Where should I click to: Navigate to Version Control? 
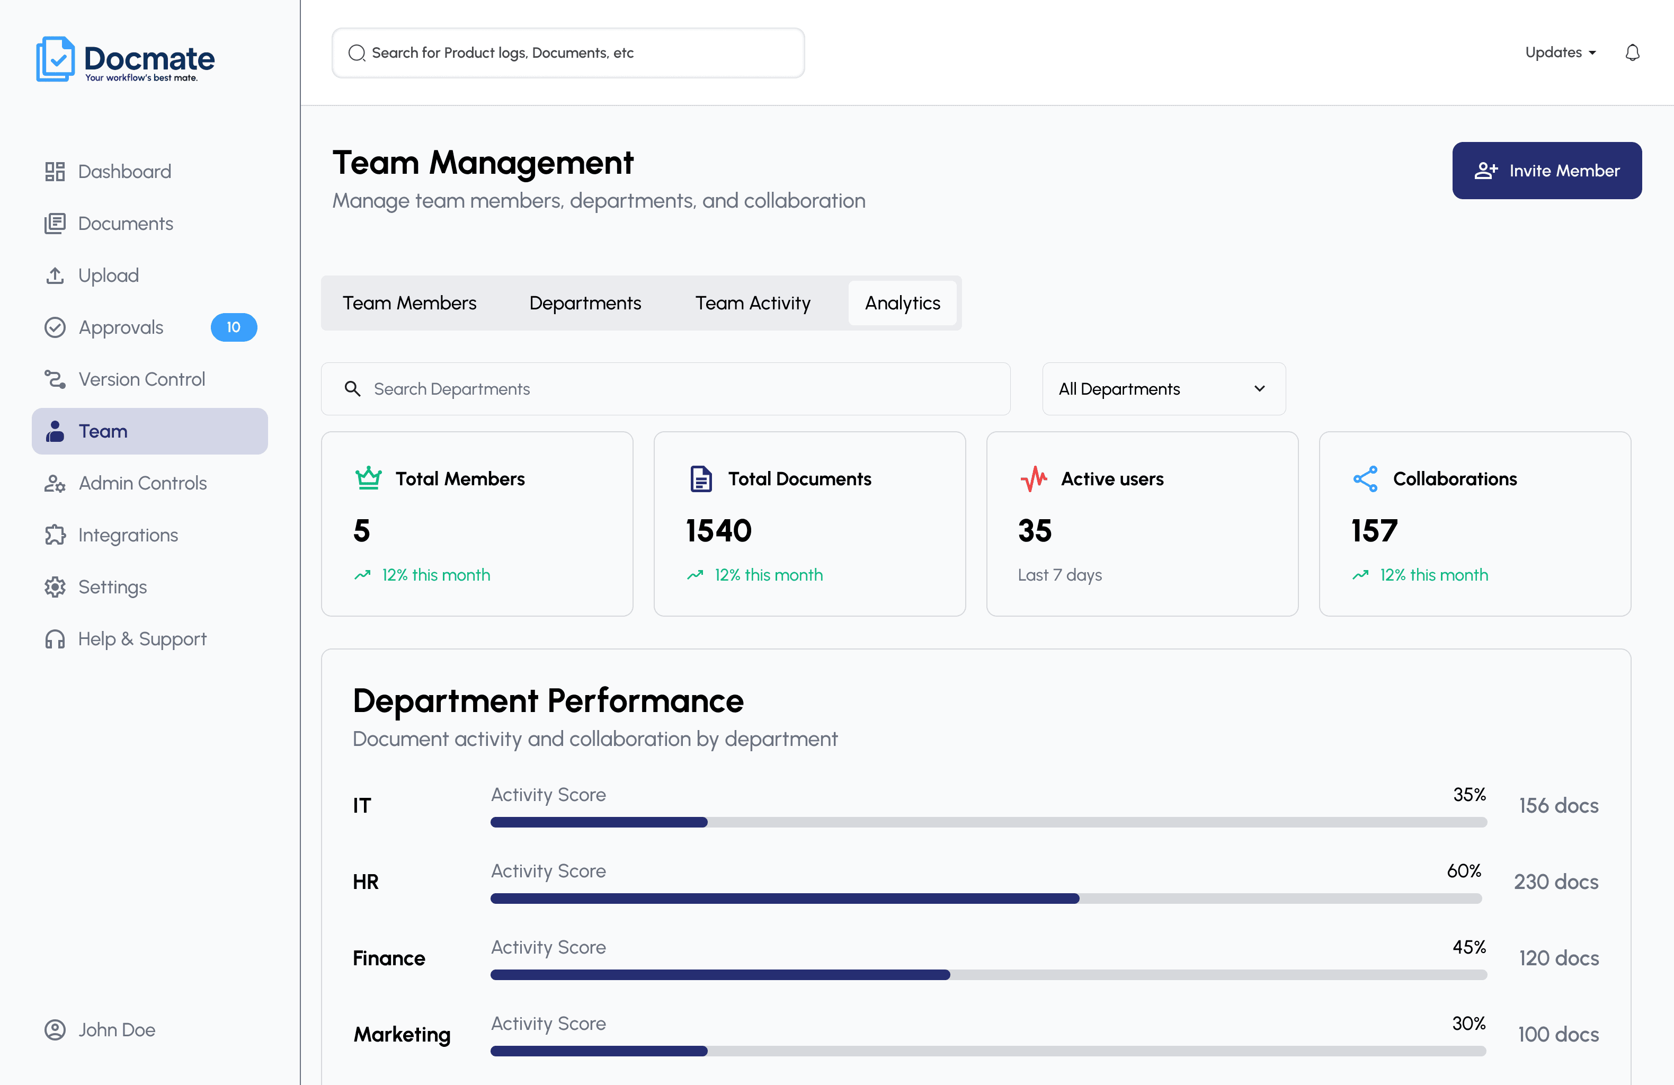click(150, 379)
